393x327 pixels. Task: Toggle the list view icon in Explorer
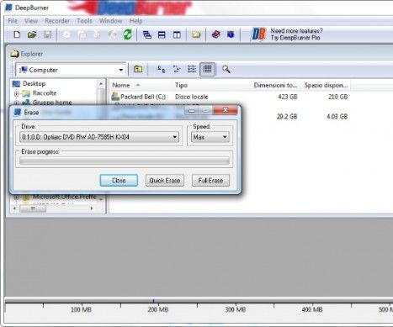[192, 69]
